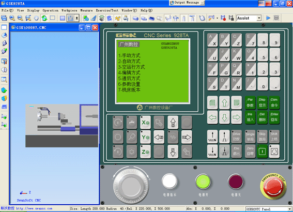Open the Operation menu

[51, 10]
